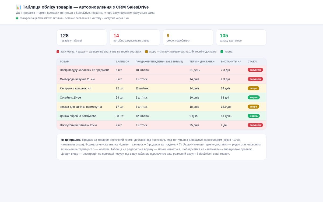Click the 'Продажів/тиждень (SalesDrive)' column header

[x=159, y=61]
